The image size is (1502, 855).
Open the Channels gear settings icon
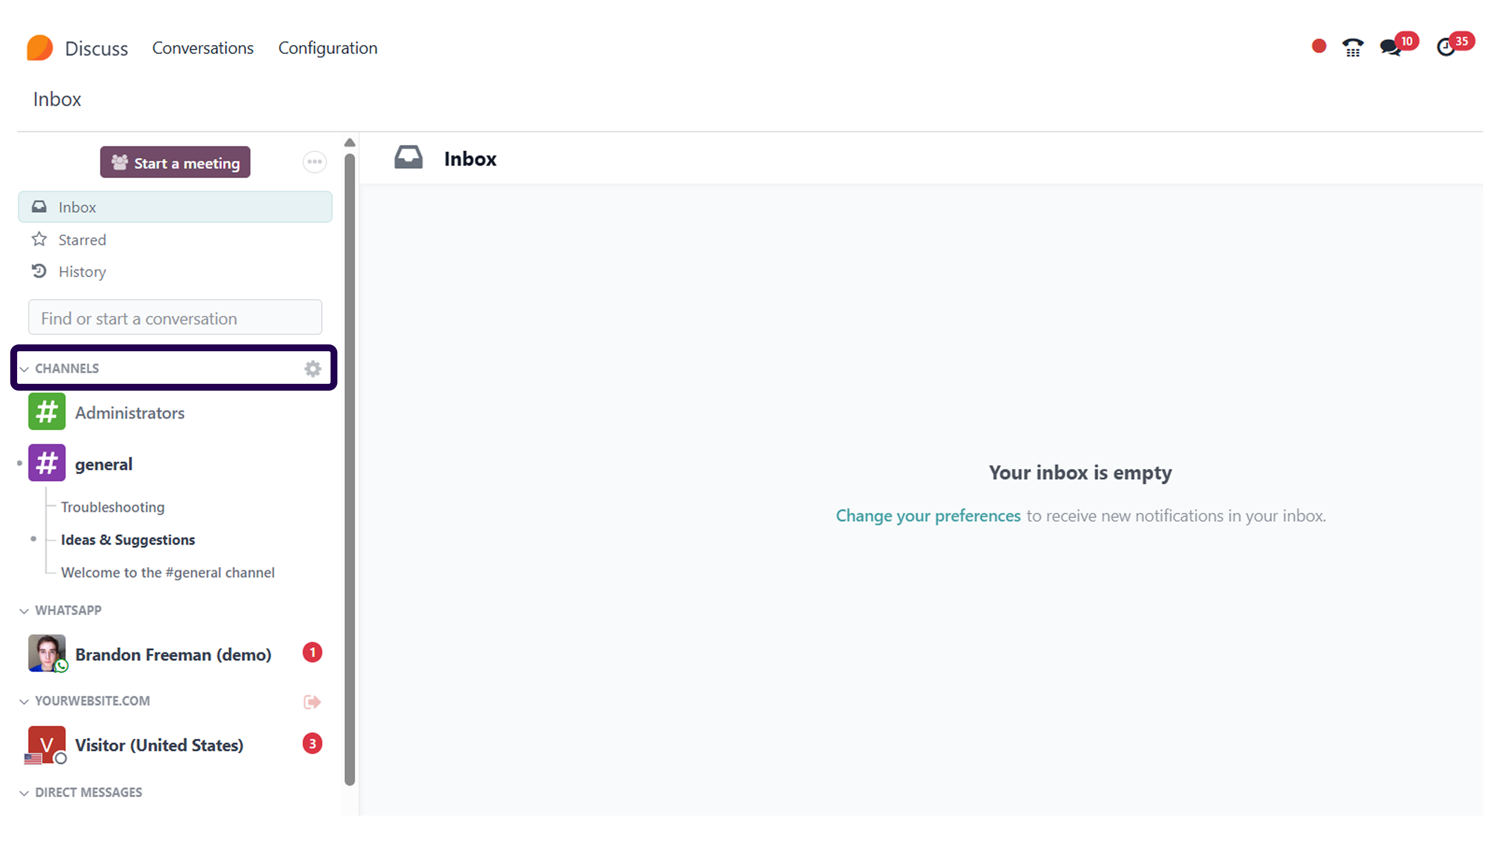click(313, 368)
